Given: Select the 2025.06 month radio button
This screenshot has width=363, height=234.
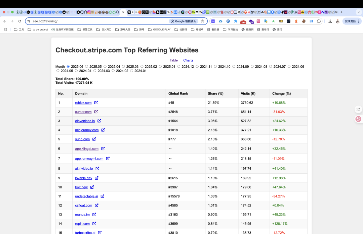Looking at the screenshot, I should (68, 66).
